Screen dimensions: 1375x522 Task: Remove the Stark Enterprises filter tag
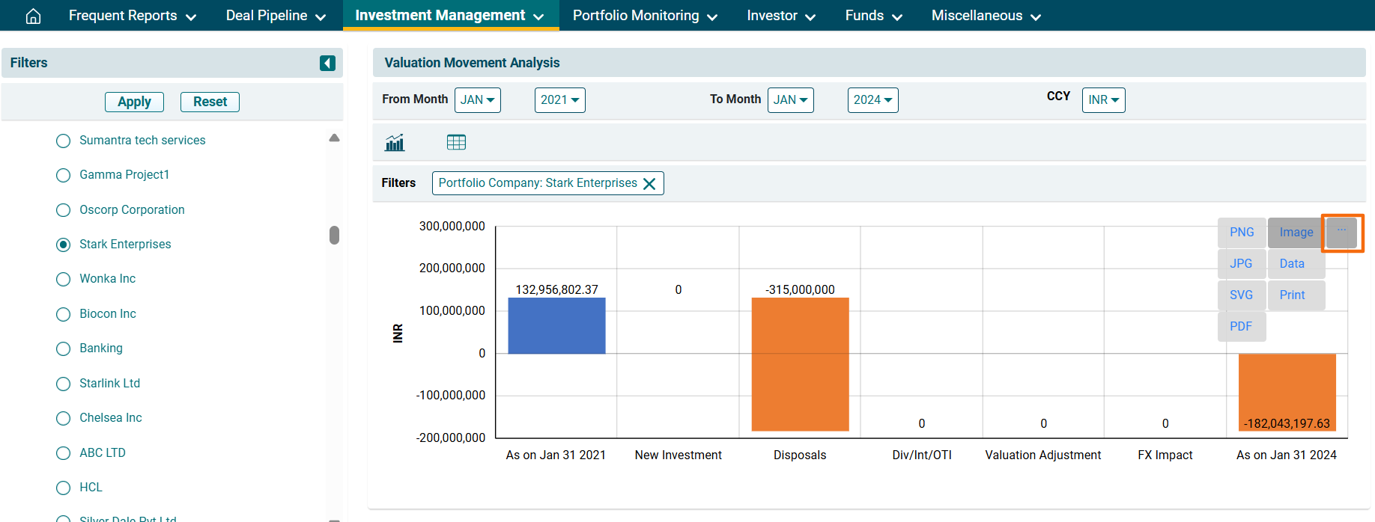[649, 184]
